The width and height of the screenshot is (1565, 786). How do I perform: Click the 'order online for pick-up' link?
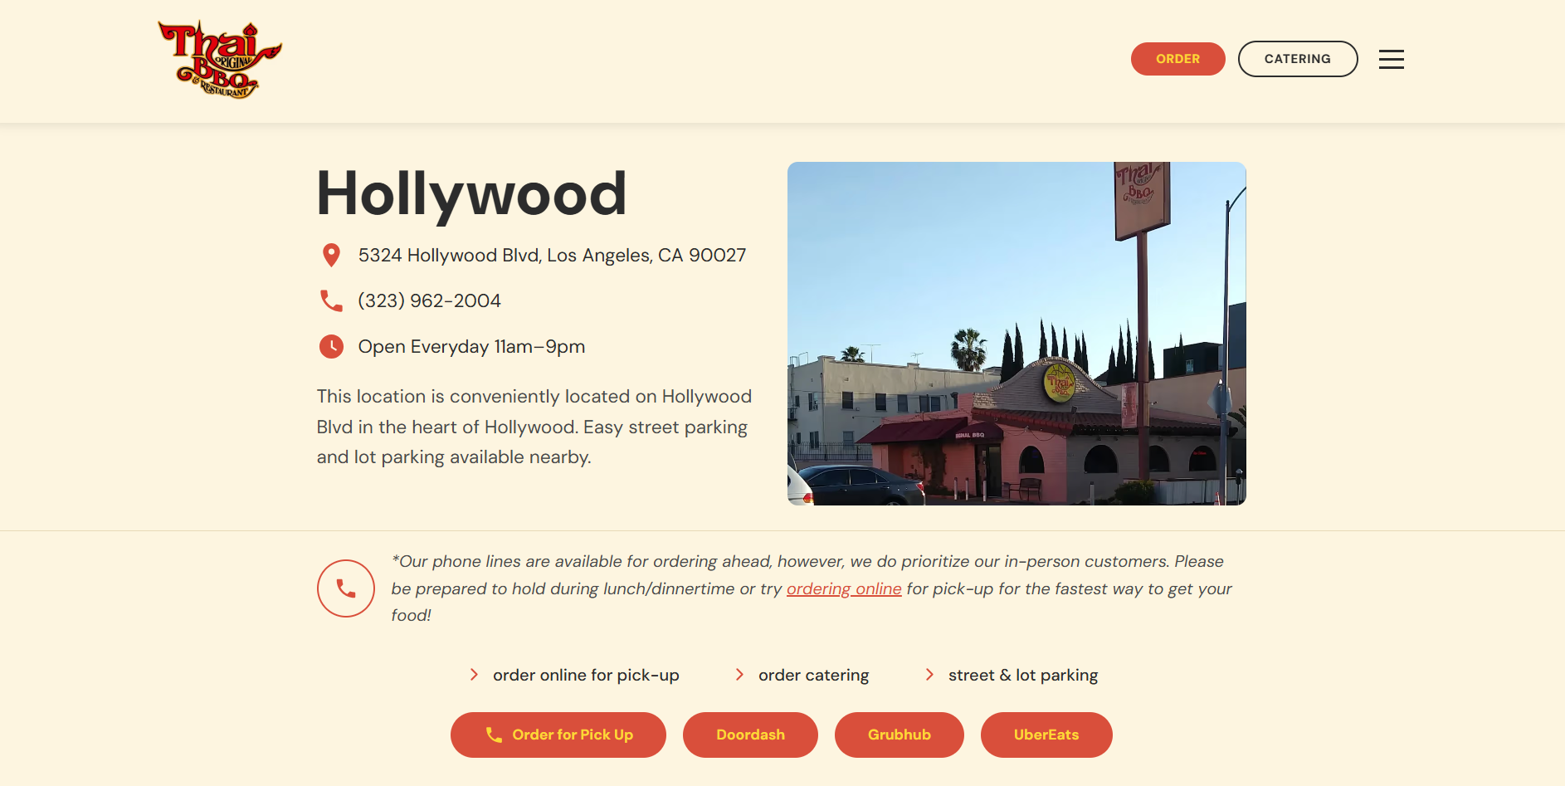click(x=586, y=675)
